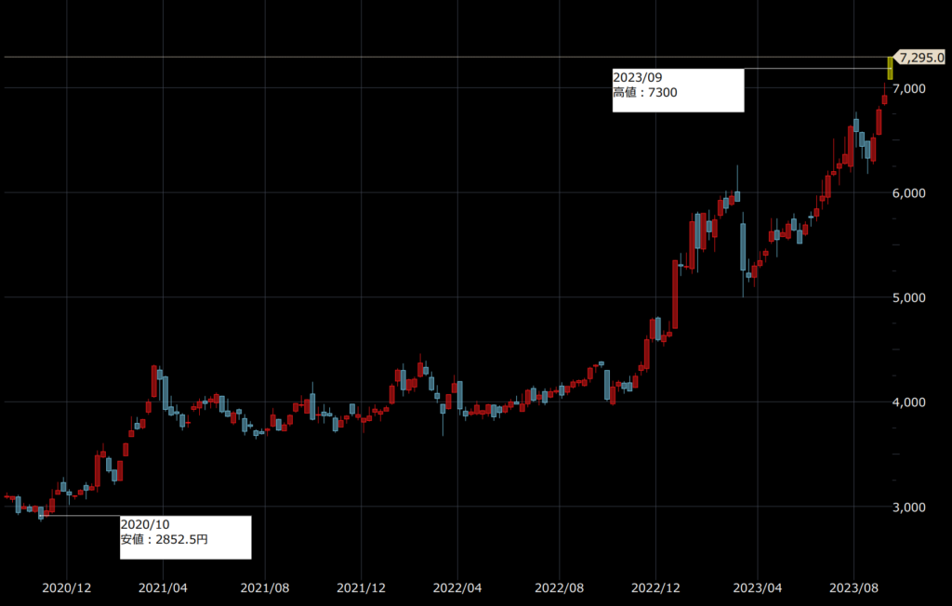Click the 4,000 price axis label
The image size is (952, 606).
tap(909, 402)
